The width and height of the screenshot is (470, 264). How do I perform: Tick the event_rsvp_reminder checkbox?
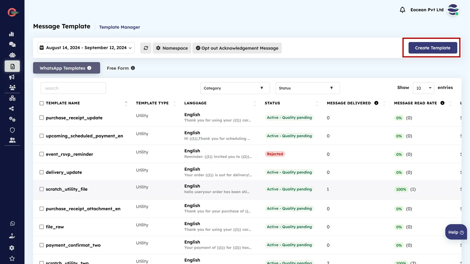point(42,154)
